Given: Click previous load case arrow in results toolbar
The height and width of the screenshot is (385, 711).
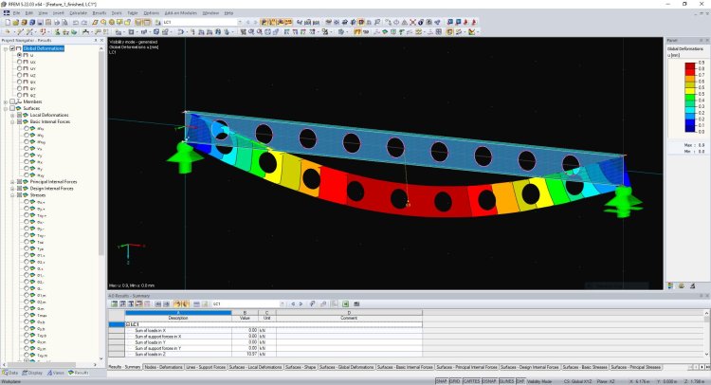Looking at the screenshot, I should 292,303.
